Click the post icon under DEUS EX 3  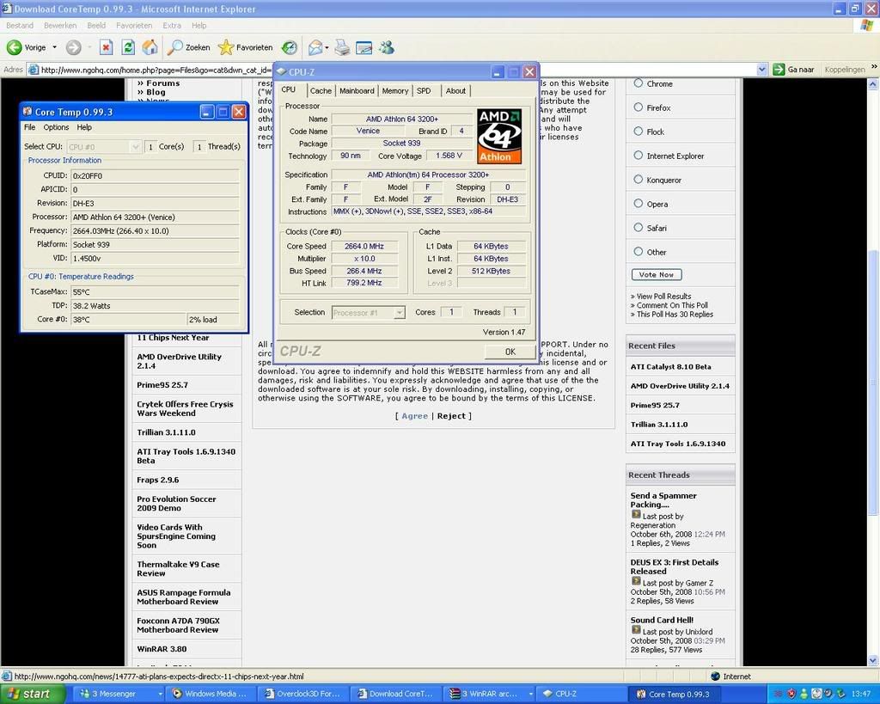[x=636, y=581]
